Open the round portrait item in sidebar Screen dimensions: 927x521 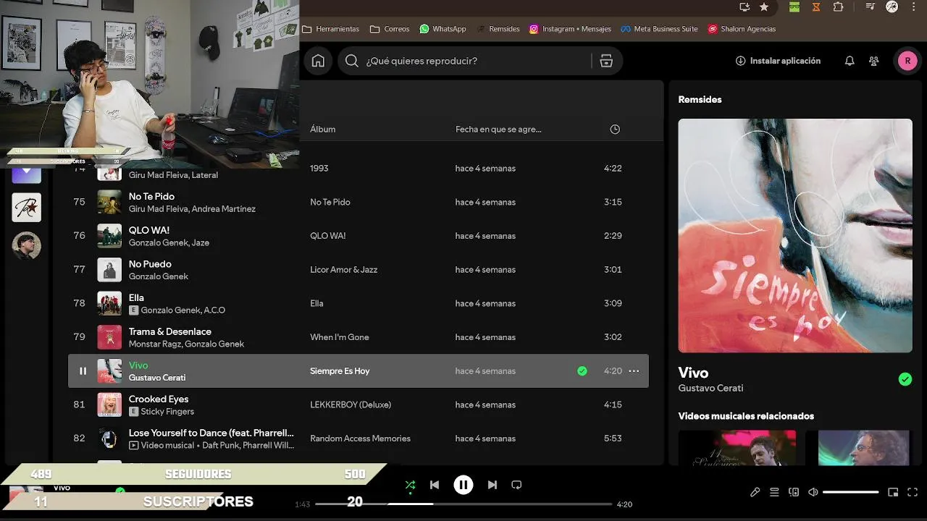click(x=27, y=246)
